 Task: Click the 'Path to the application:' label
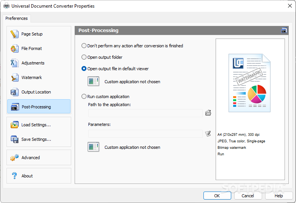109,105
